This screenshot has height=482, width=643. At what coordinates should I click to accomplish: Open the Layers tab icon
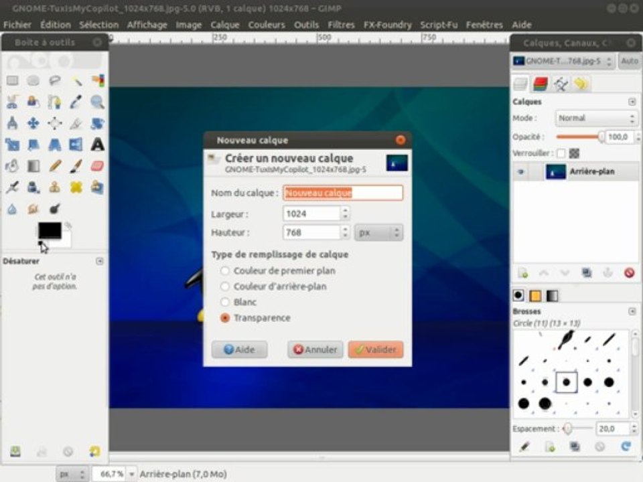click(x=520, y=84)
